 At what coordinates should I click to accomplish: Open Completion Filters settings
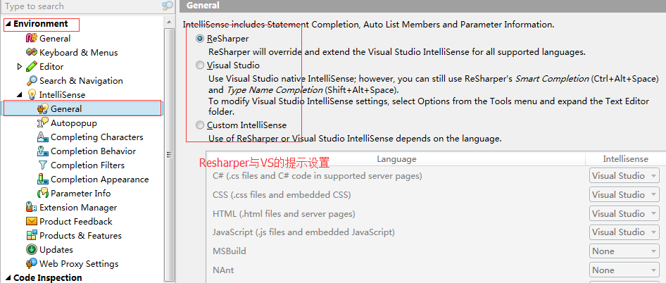pos(87,165)
